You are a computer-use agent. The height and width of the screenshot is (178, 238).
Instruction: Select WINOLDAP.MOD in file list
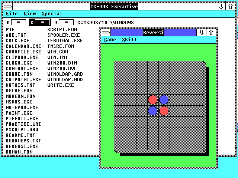[65, 80]
